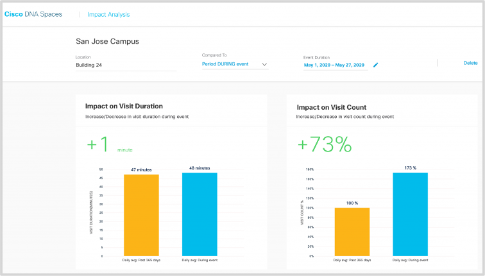Viewport: 485px width, 276px height.
Task: Select the blue 48 minutes bar
Action: click(x=200, y=214)
